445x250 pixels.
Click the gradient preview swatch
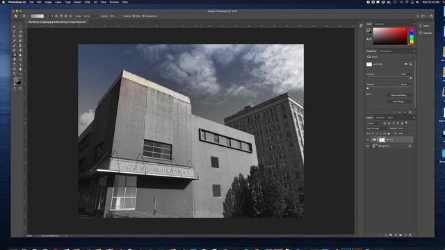point(37,16)
